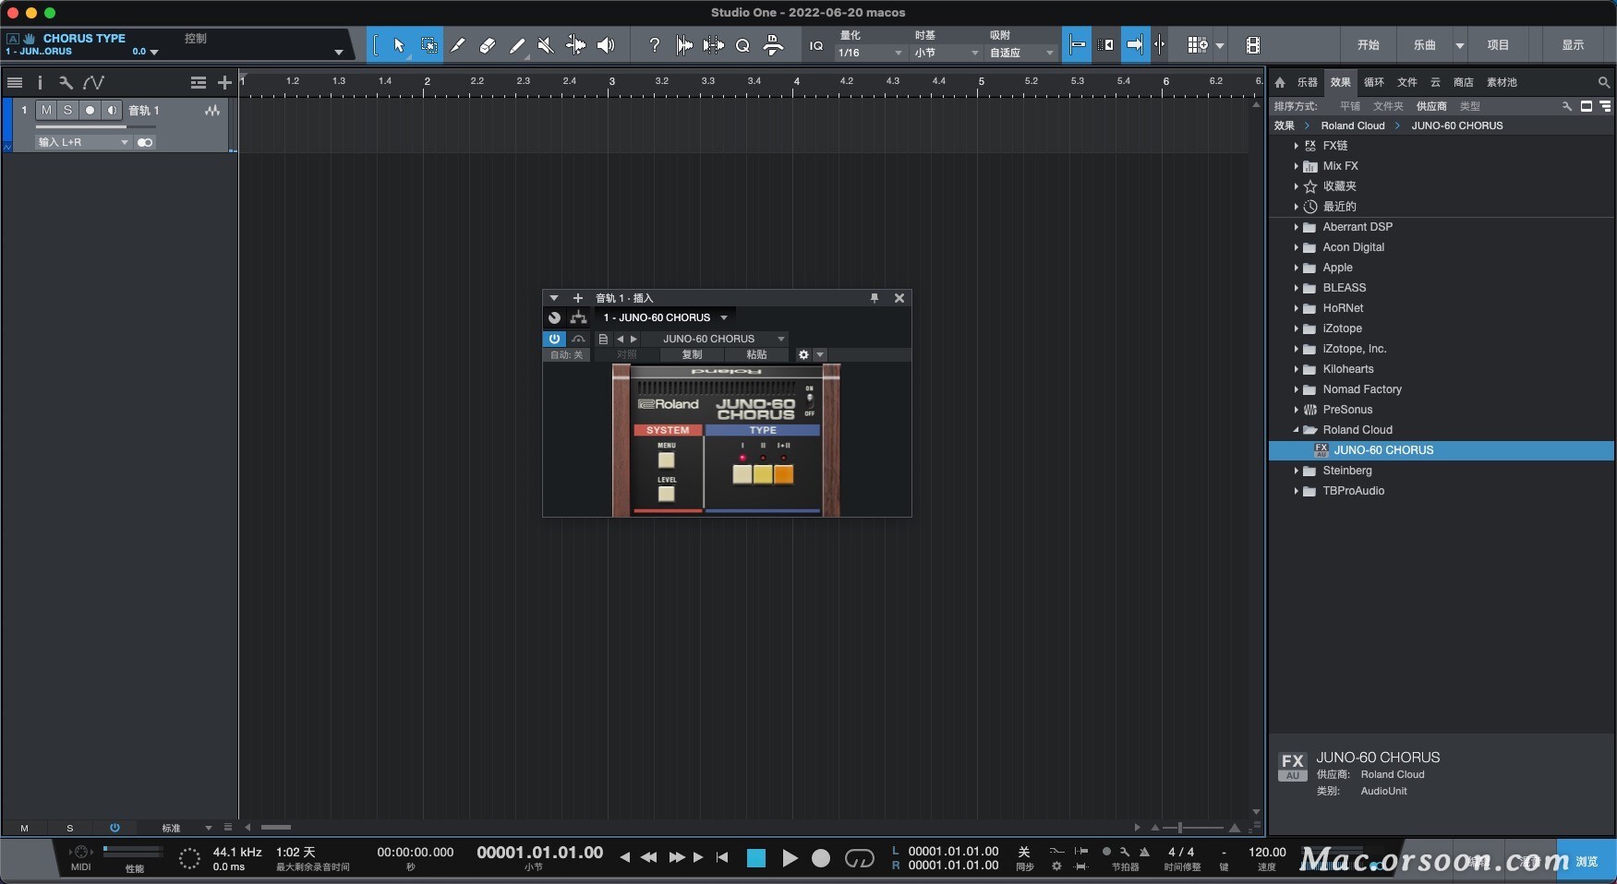Click the 自动: 关 automation button
Viewport: 1617px width, 884px height.
(x=566, y=354)
